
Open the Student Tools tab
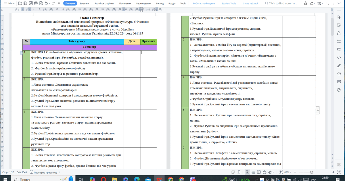tap(229, 3)
